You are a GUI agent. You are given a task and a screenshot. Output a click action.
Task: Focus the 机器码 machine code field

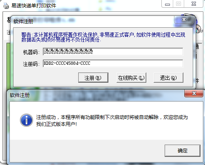tap(113, 52)
